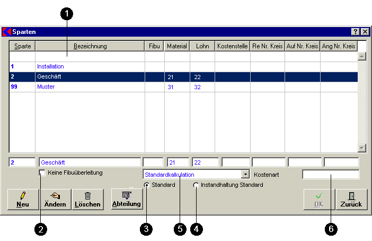This screenshot has width=372, height=241.
Task: Sort by the Bezeichnung column header
Action: [x=90, y=47]
